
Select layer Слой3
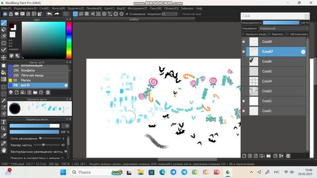(x=273, y=91)
